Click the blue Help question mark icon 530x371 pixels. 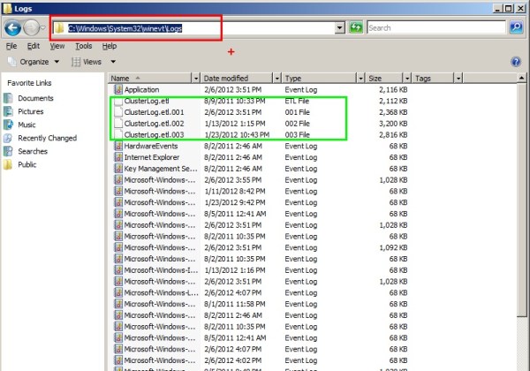516,62
